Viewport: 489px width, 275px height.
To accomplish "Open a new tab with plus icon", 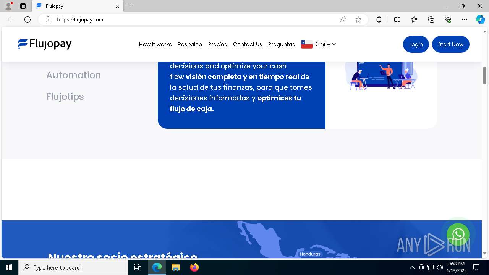I will click(130, 6).
